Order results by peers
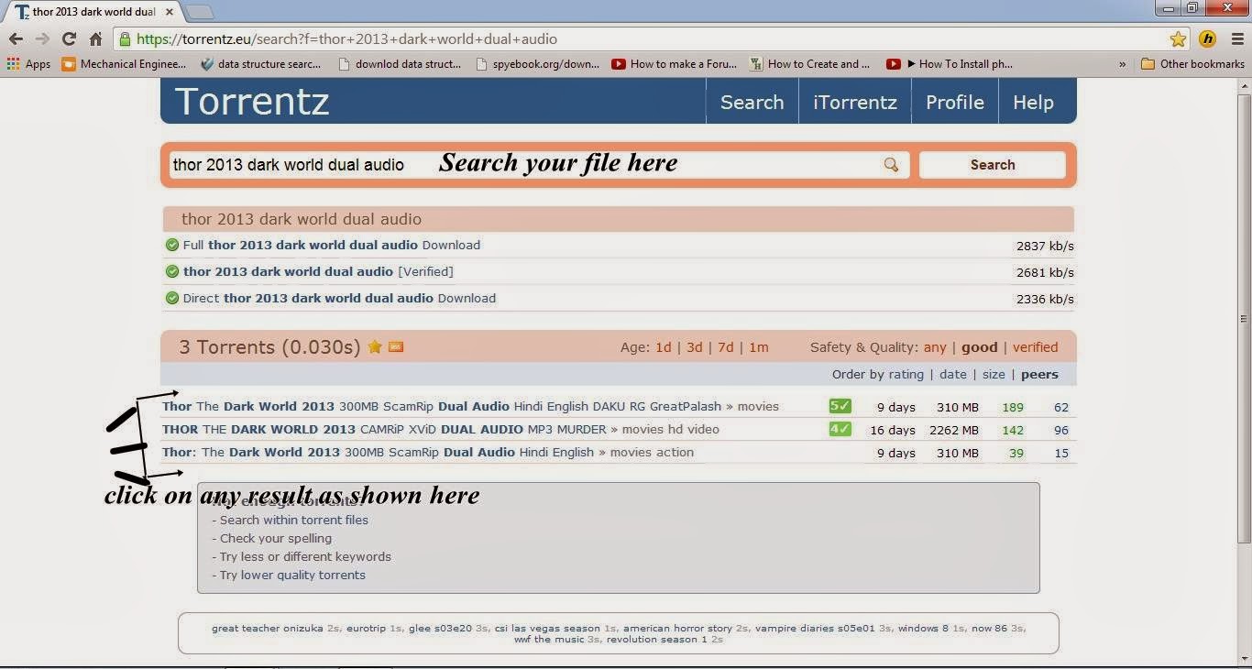Screen dimensions: 1252x669 [1039, 374]
